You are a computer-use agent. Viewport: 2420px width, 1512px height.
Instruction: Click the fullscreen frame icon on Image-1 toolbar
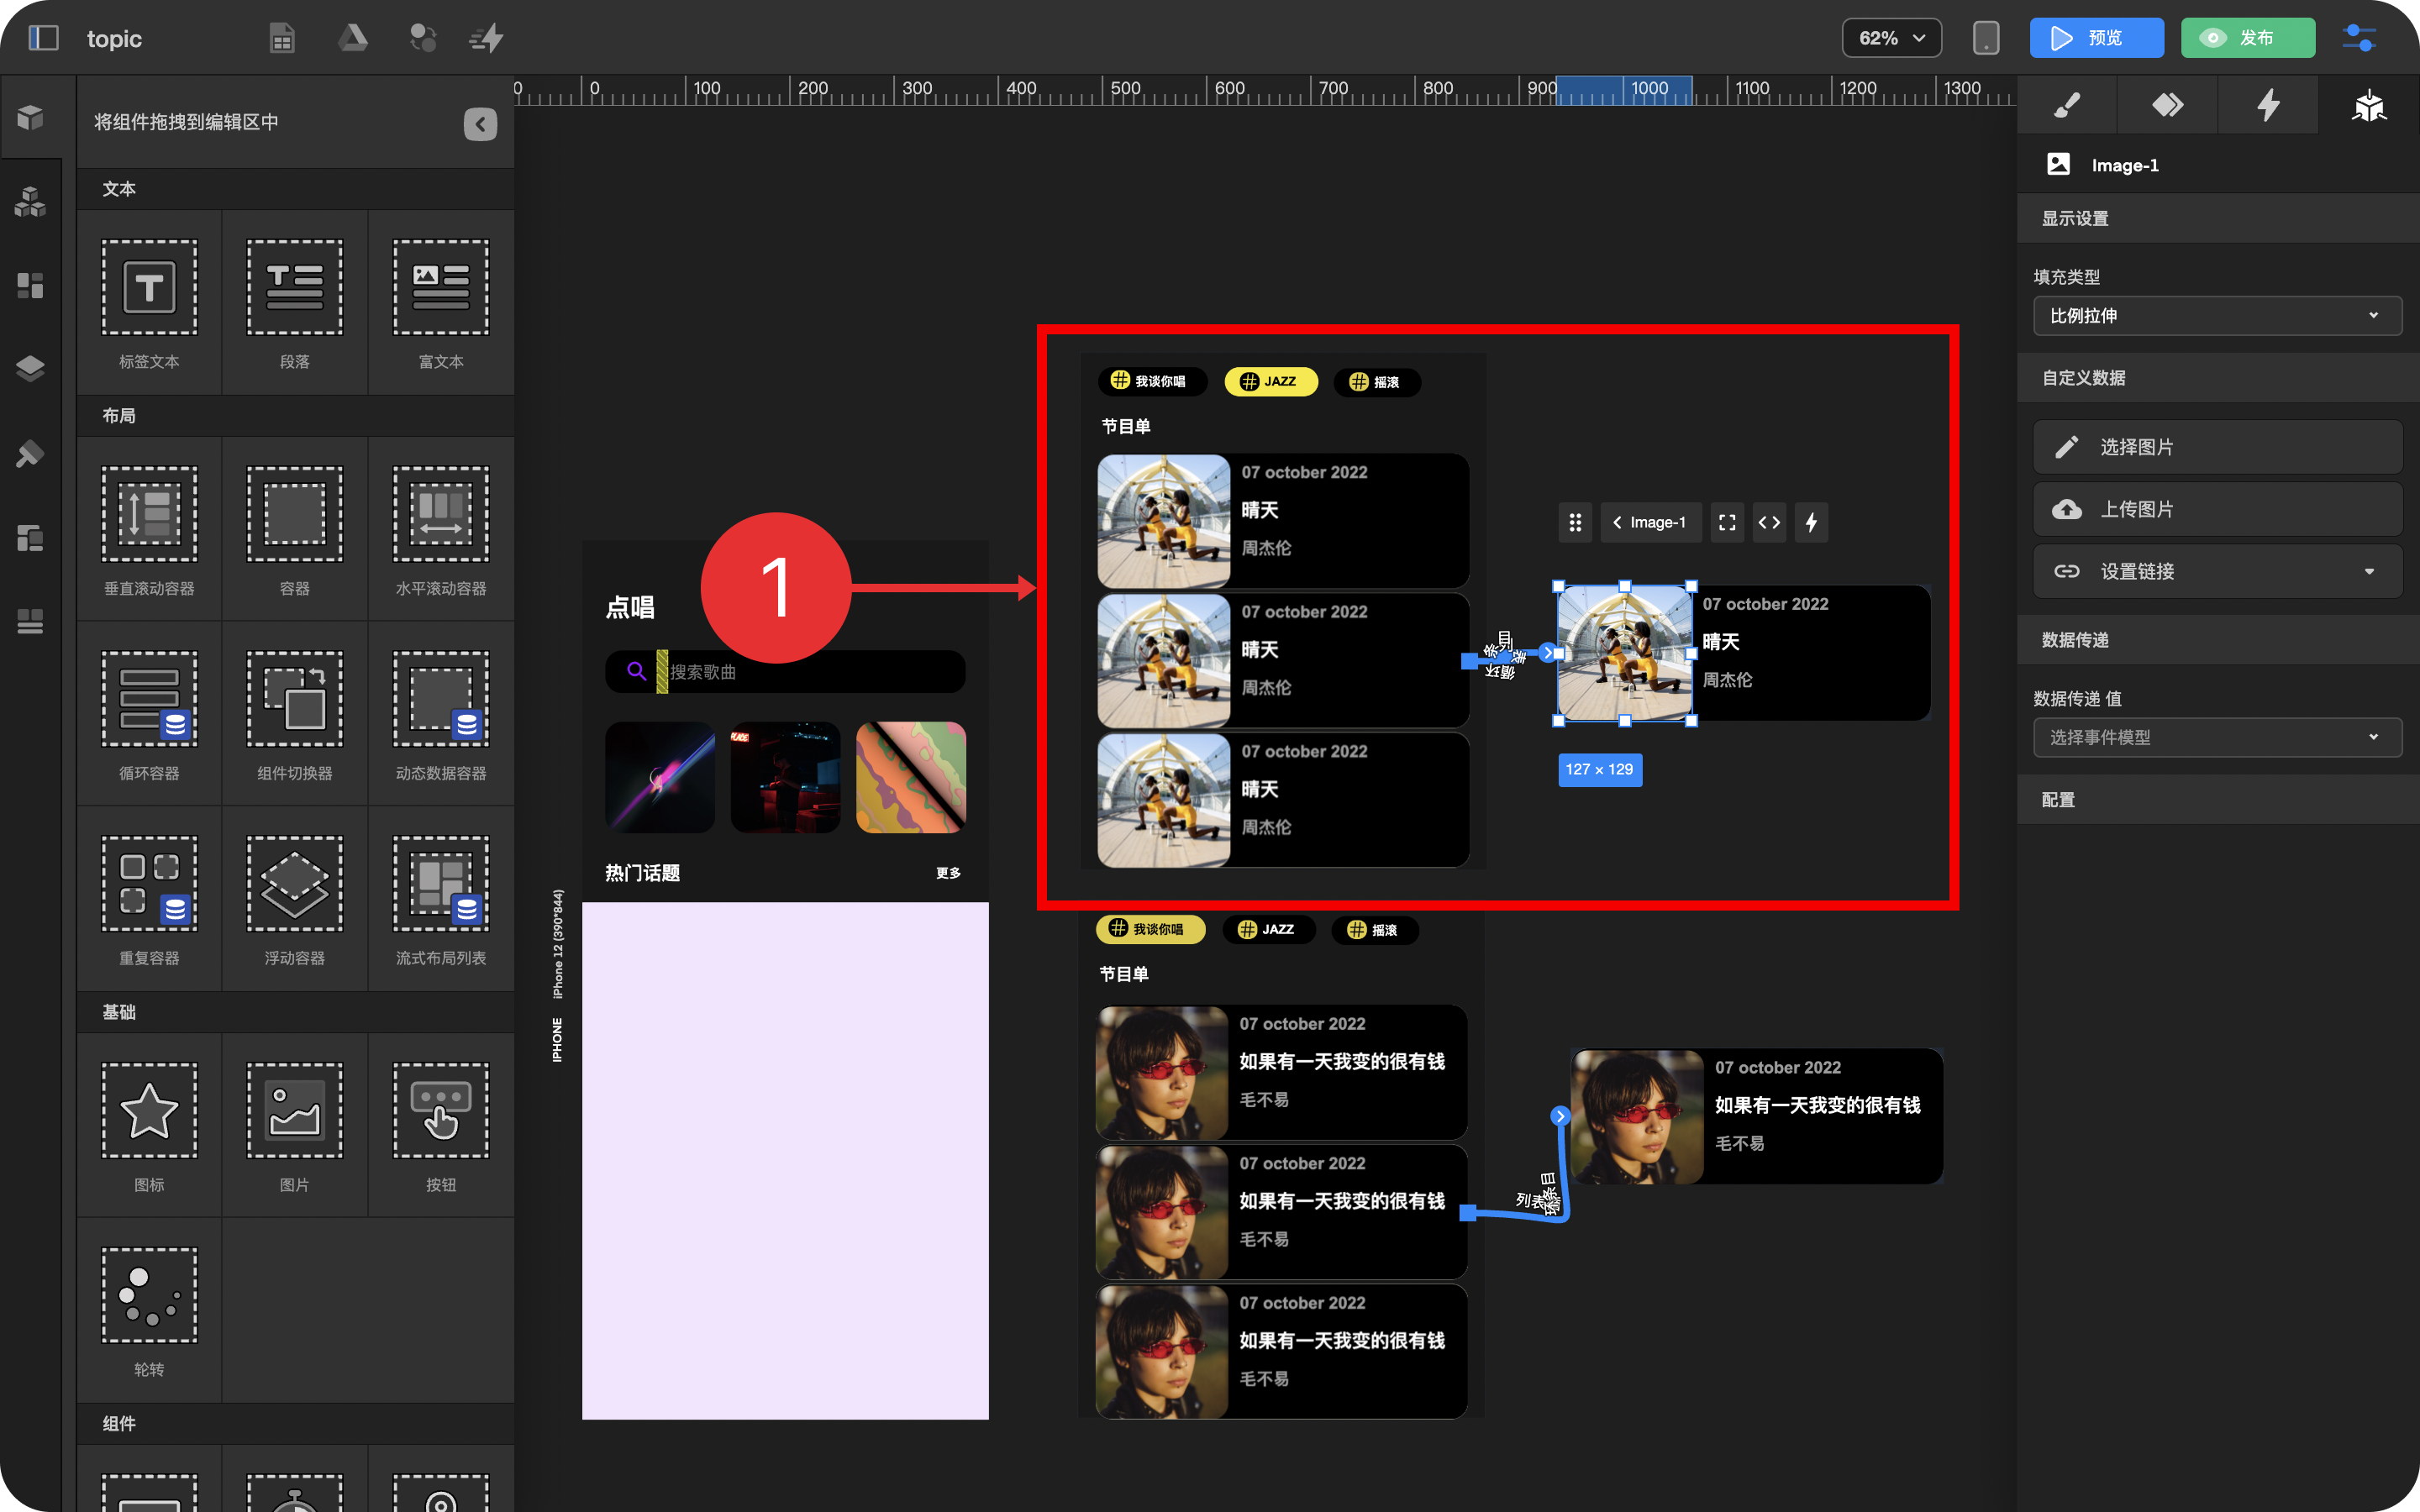(x=1727, y=522)
